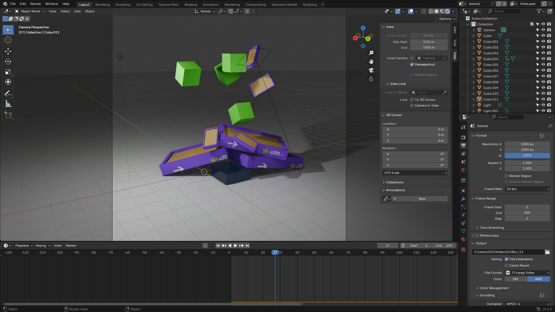Select the Rotate tool icon
This screenshot has height=312, width=555.
[8, 62]
